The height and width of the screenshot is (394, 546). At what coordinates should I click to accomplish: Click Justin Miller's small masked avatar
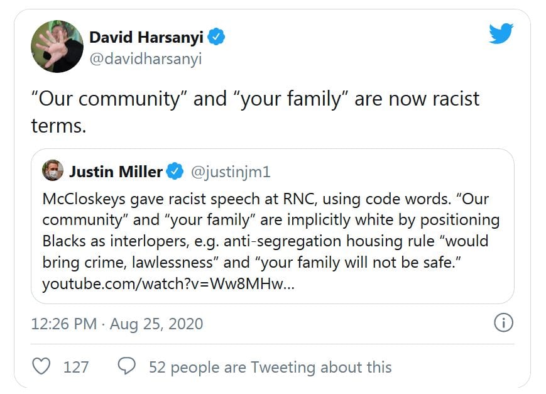tap(53, 171)
